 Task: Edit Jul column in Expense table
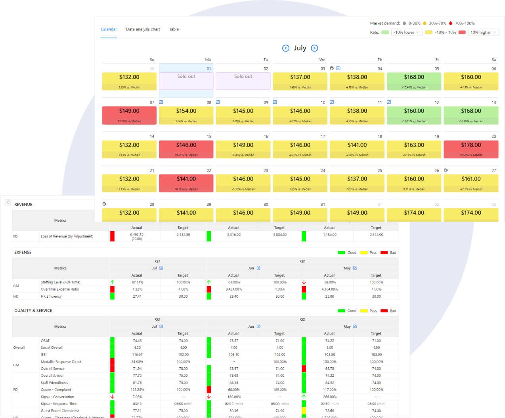(161, 268)
